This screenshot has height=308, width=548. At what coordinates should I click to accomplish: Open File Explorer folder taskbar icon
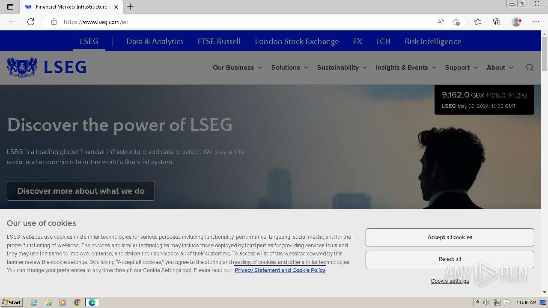coord(48,302)
